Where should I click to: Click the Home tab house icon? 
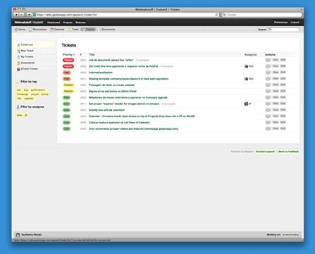[16, 30]
